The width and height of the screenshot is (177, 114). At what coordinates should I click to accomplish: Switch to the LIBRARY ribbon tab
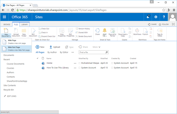[x=24, y=24]
